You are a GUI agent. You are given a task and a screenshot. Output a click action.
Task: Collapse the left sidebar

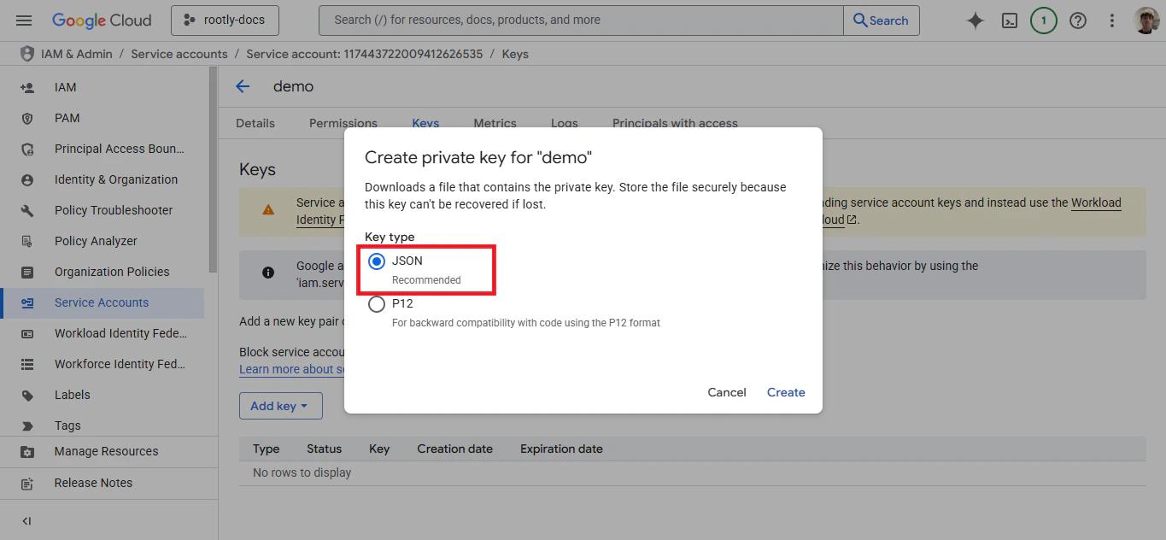point(26,520)
